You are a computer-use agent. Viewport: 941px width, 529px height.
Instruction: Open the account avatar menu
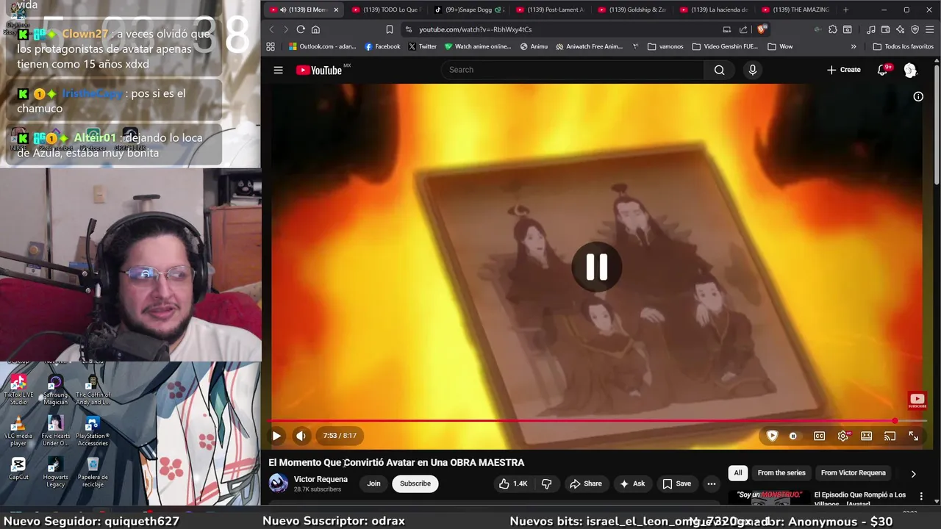(x=910, y=70)
